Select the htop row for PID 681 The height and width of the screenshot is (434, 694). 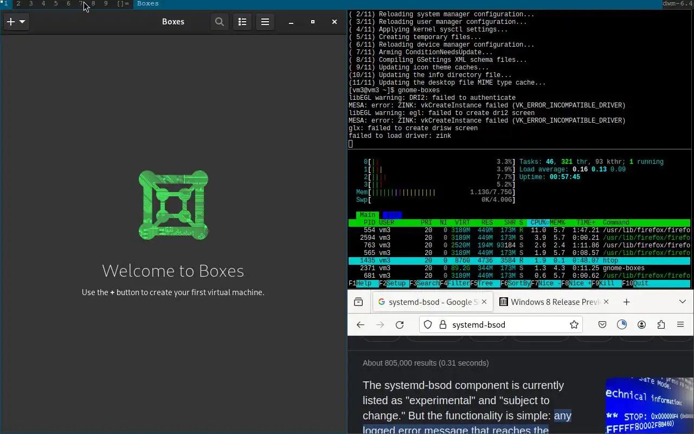tap(519, 276)
